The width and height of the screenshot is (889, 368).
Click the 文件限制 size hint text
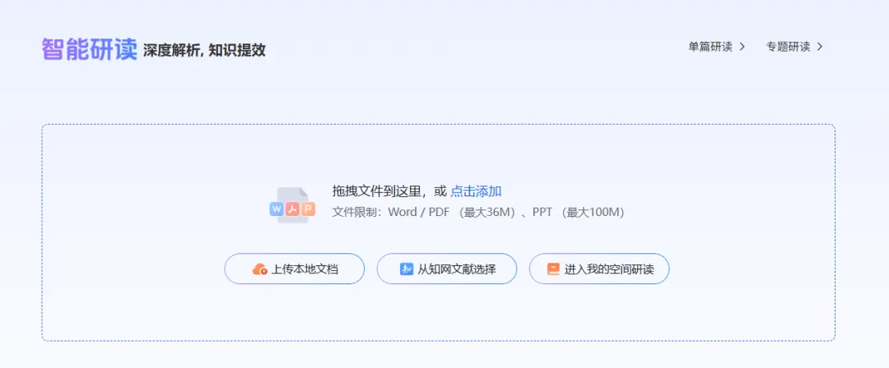tap(478, 212)
